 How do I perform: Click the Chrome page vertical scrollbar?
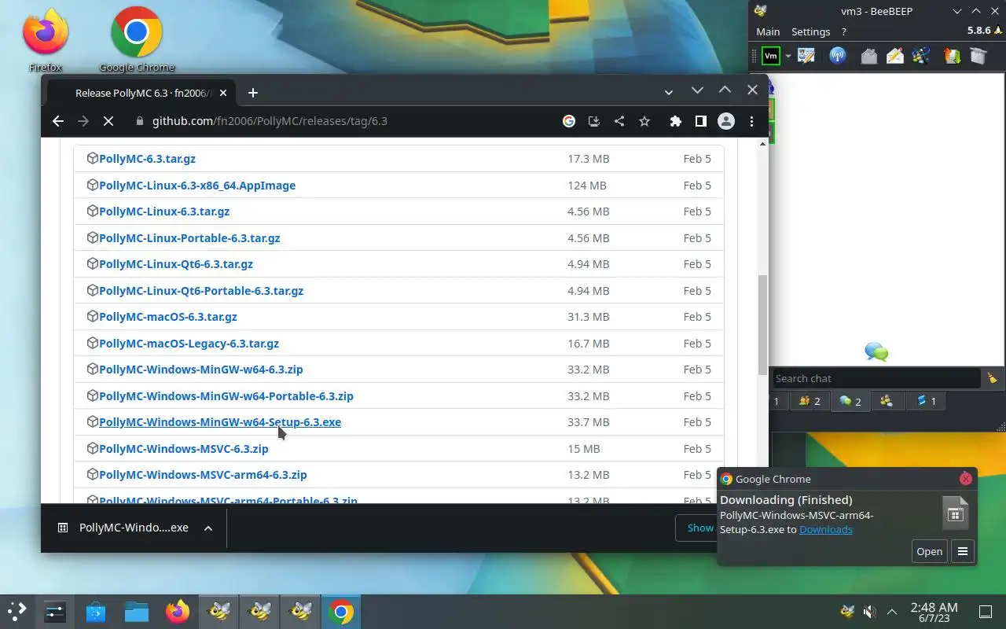click(x=762, y=326)
